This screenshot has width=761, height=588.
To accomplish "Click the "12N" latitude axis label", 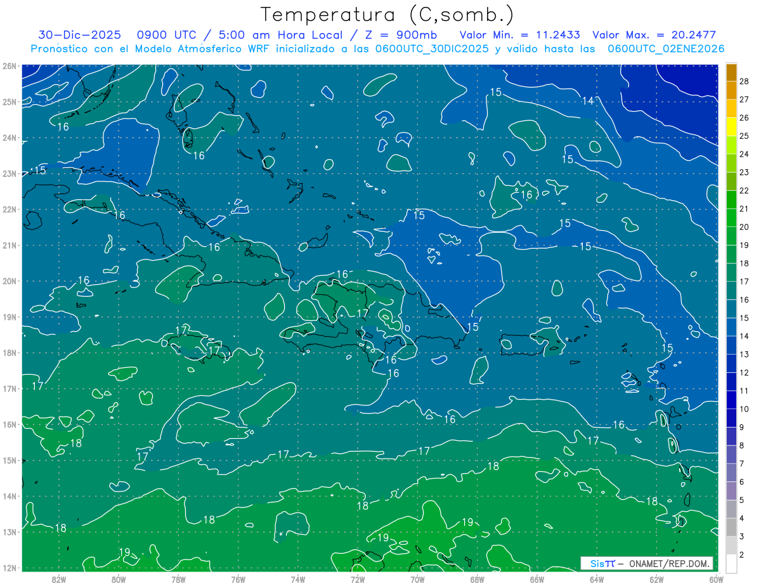I will click(10, 568).
